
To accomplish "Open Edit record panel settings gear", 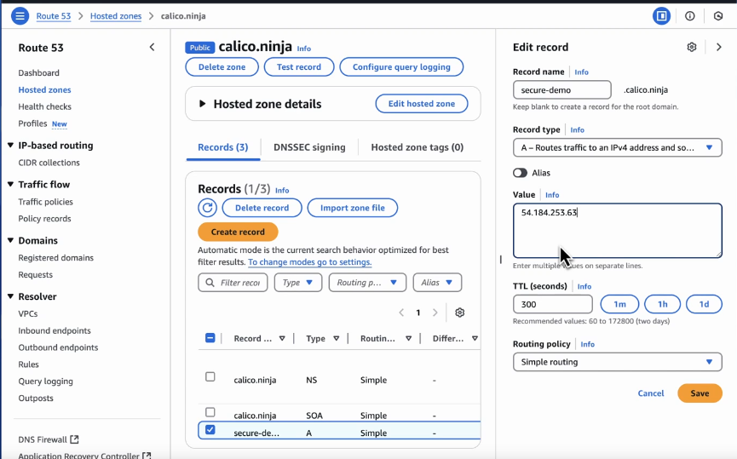I will [x=692, y=48].
